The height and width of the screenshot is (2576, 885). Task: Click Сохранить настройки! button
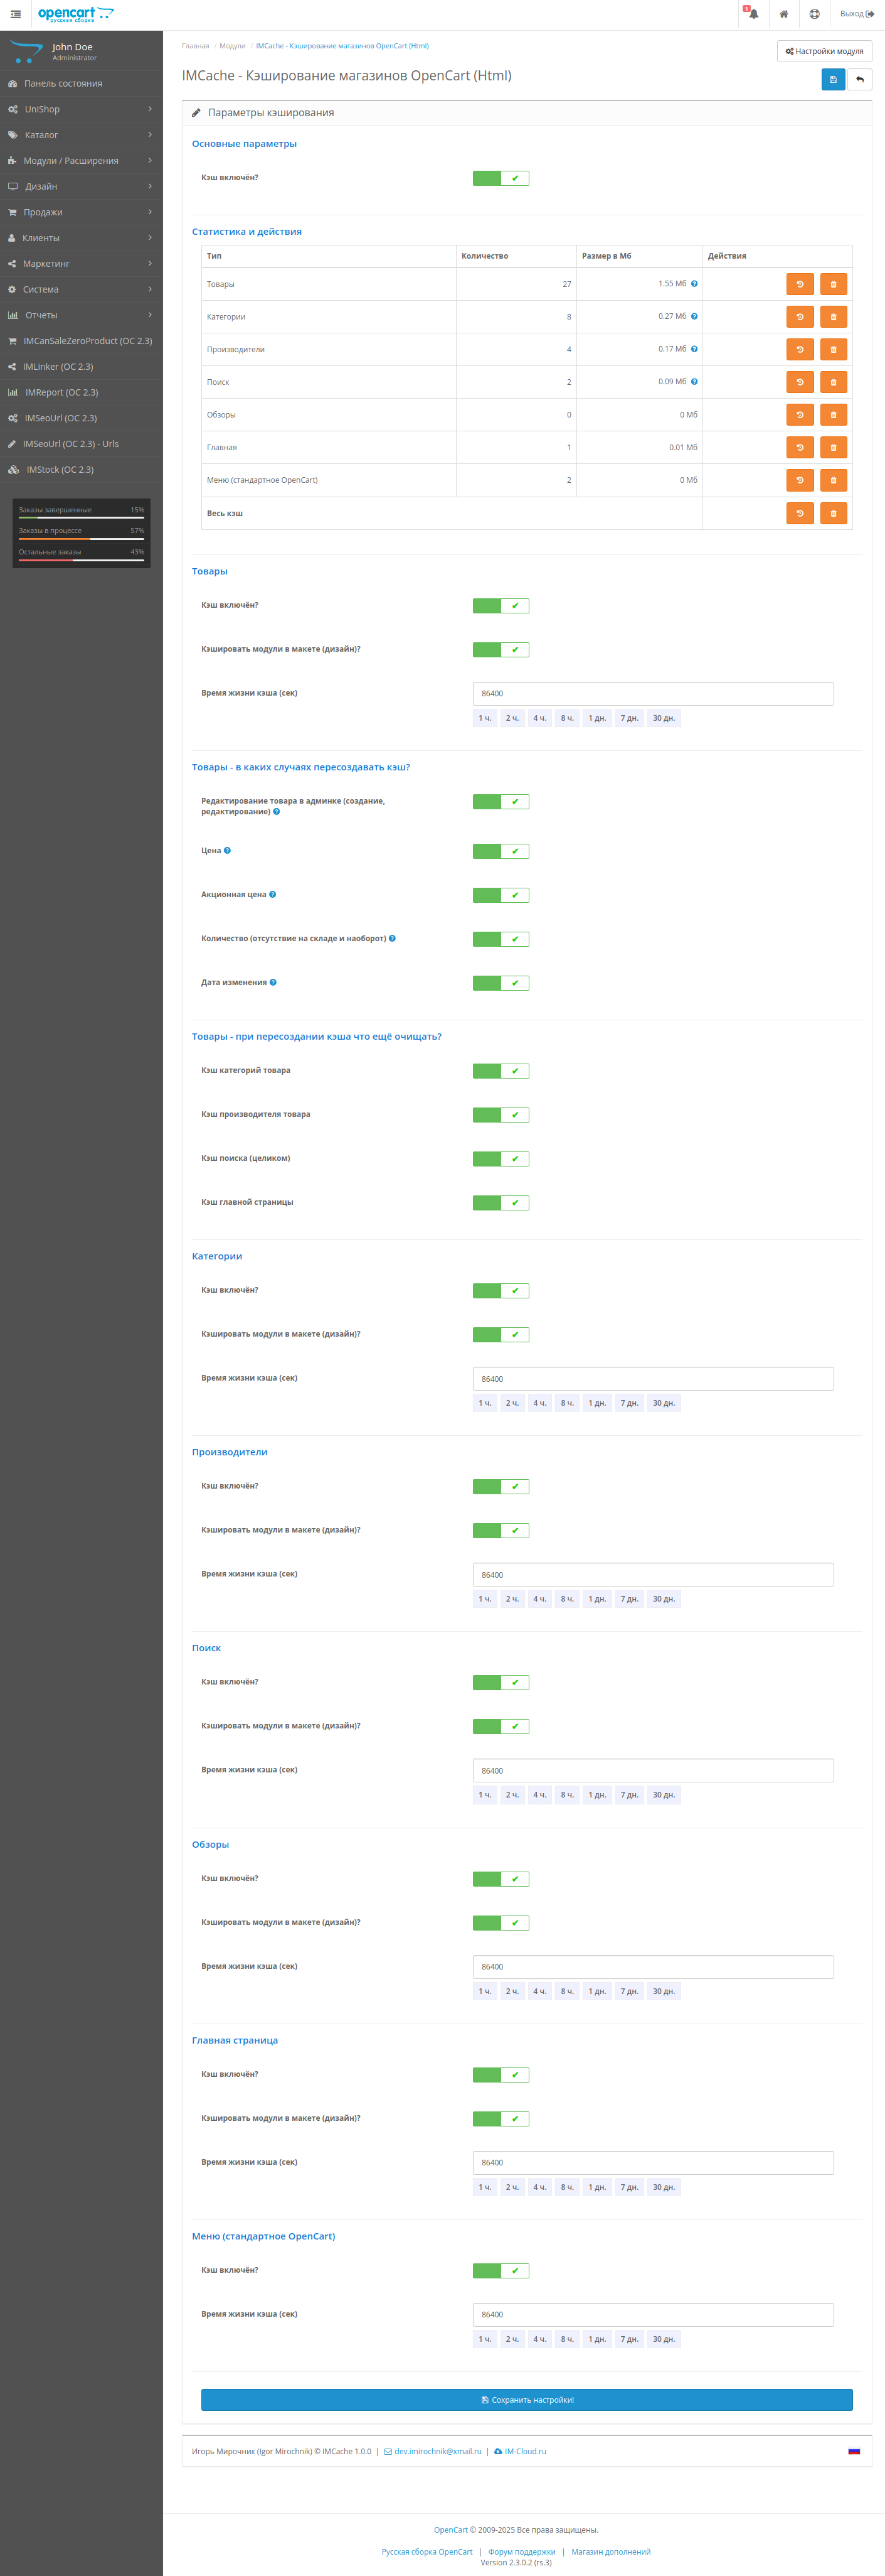click(x=526, y=2400)
